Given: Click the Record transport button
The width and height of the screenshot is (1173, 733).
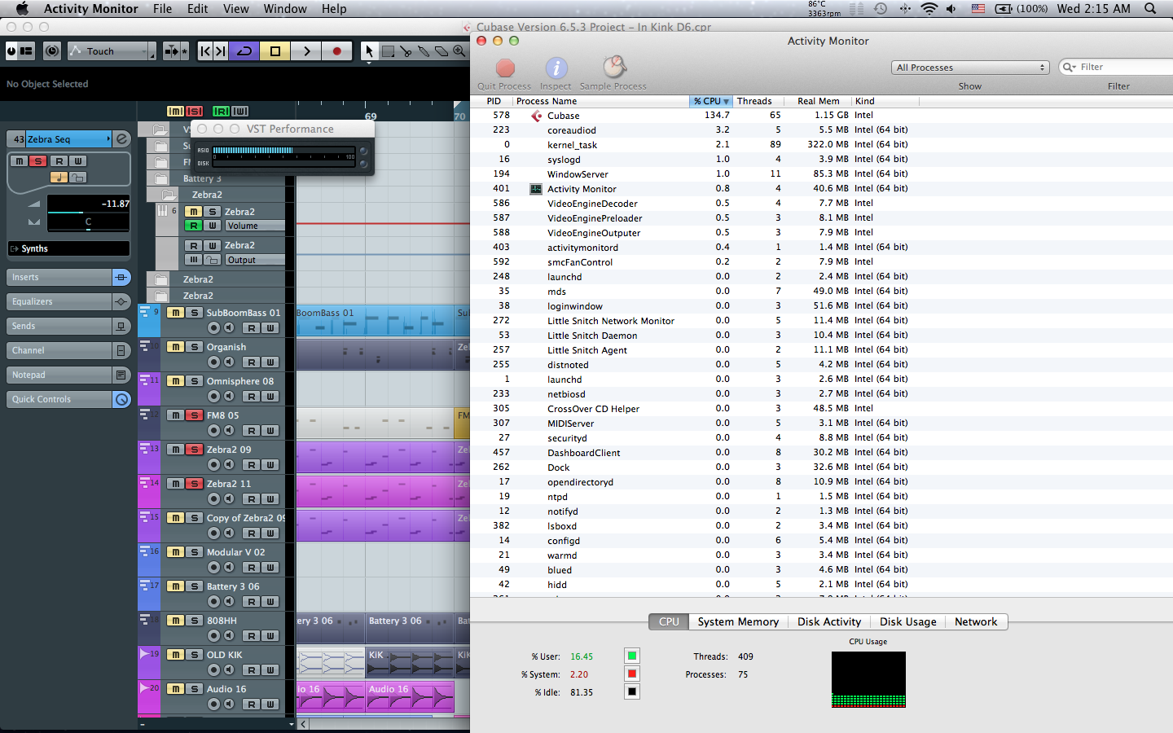Looking at the screenshot, I should tap(337, 51).
